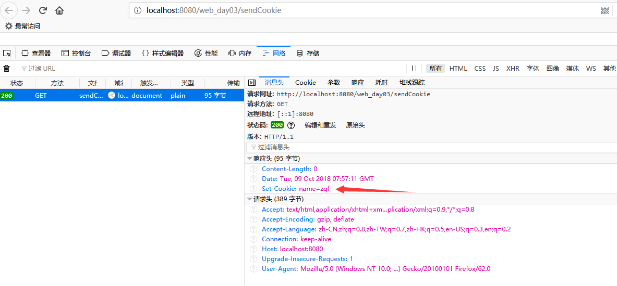Click help icon next to Set-Cookie header
Image resolution: width=617 pixels, height=286 pixels.
pos(253,189)
